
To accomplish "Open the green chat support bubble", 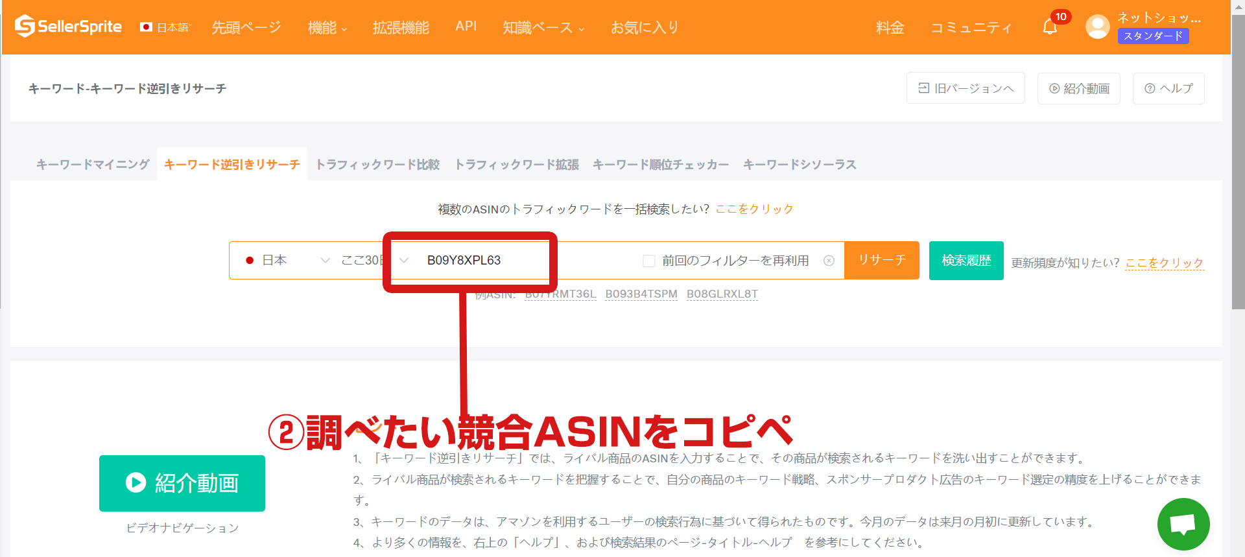I will click(1183, 524).
